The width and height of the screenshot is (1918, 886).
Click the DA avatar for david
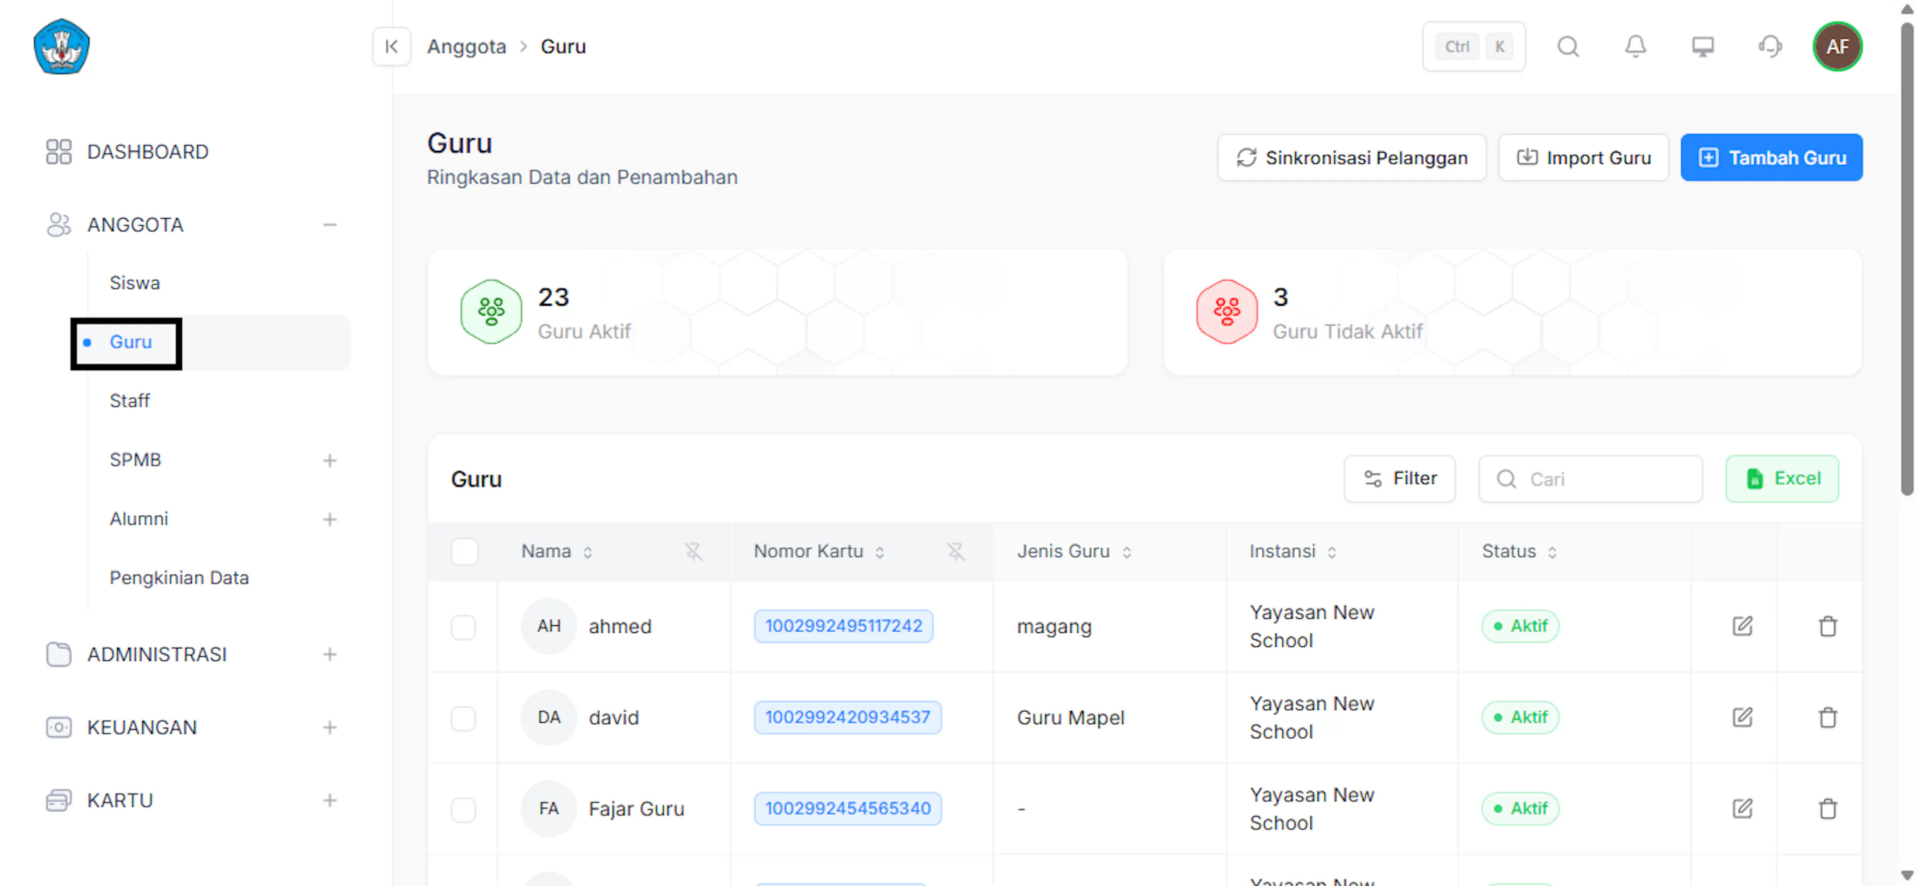click(549, 718)
